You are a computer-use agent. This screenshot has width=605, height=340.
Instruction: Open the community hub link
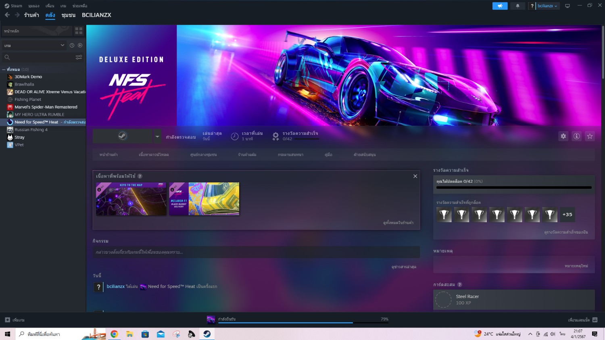tap(203, 154)
